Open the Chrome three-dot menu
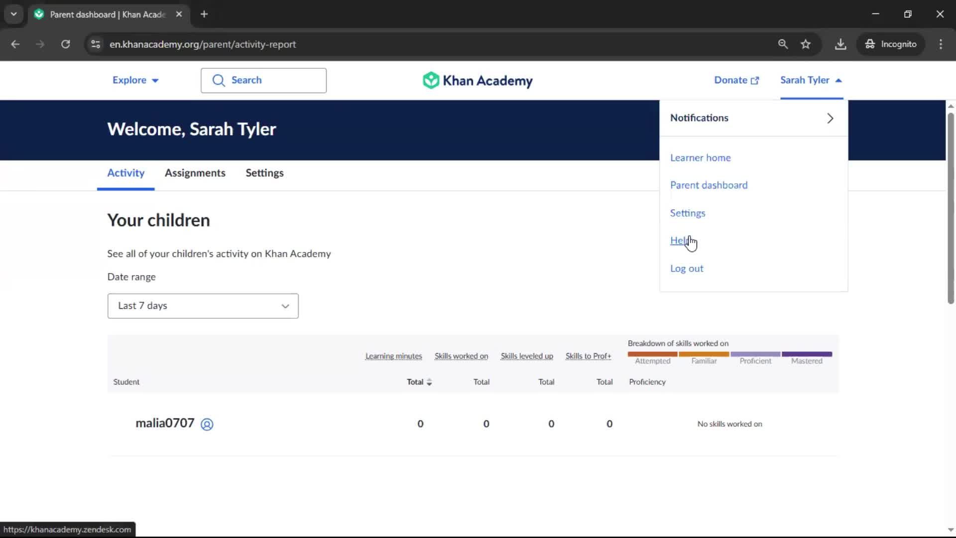 pos(941,44)
